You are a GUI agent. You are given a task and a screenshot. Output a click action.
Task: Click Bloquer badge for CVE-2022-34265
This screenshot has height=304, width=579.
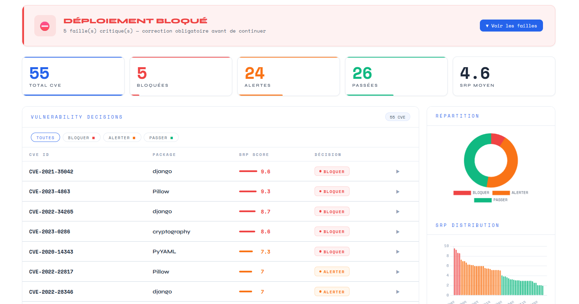[332, 211]
